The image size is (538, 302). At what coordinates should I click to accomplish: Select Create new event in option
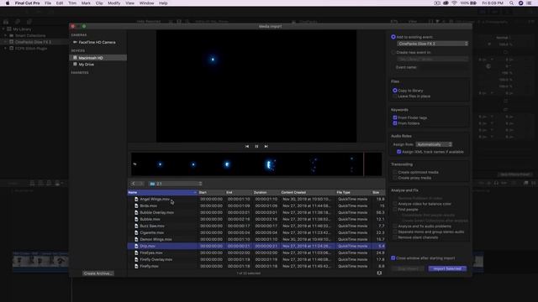(x=393, y=52)
